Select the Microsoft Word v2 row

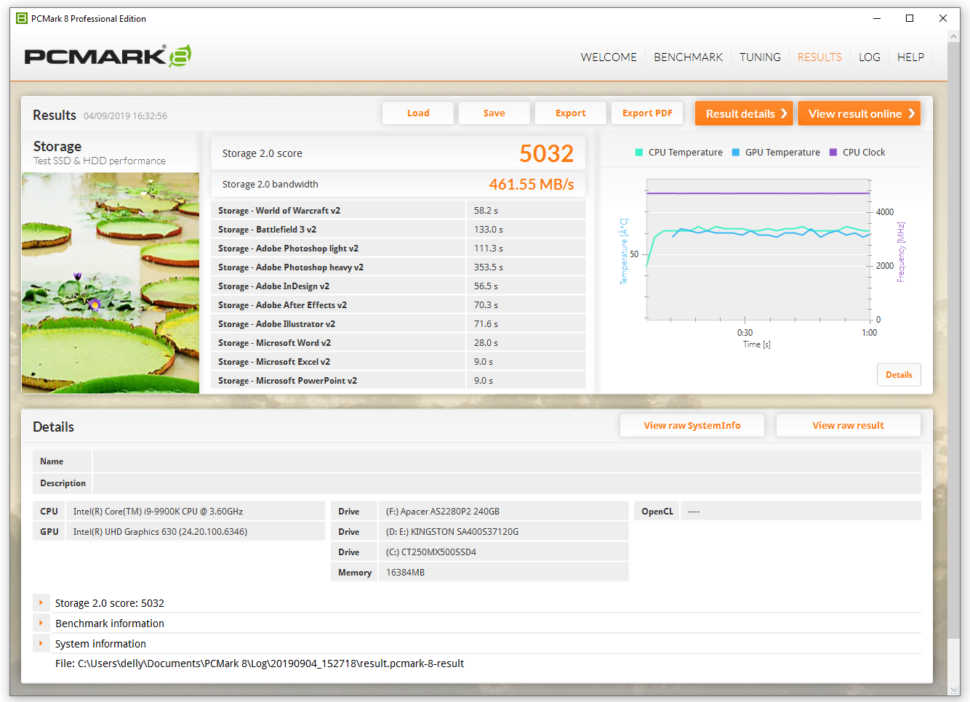[398, 342]
